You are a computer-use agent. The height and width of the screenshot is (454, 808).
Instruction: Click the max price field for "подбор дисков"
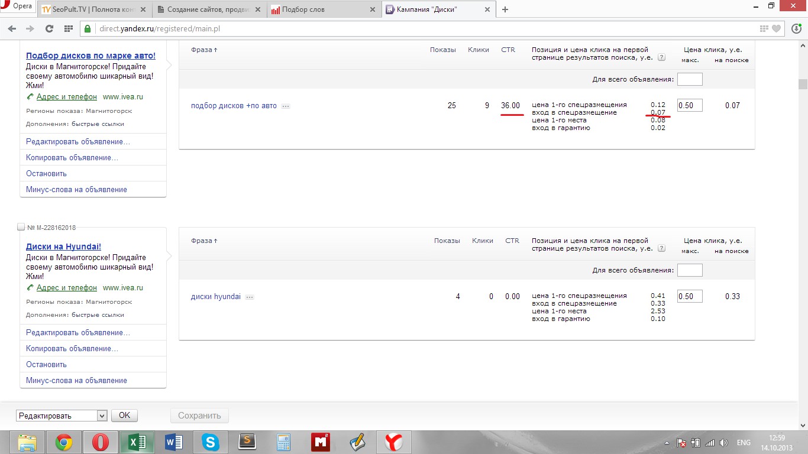(690, 106)
